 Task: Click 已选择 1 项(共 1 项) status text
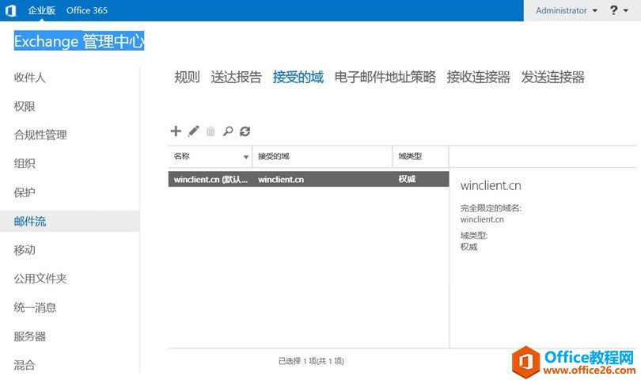tap(311, 361)
